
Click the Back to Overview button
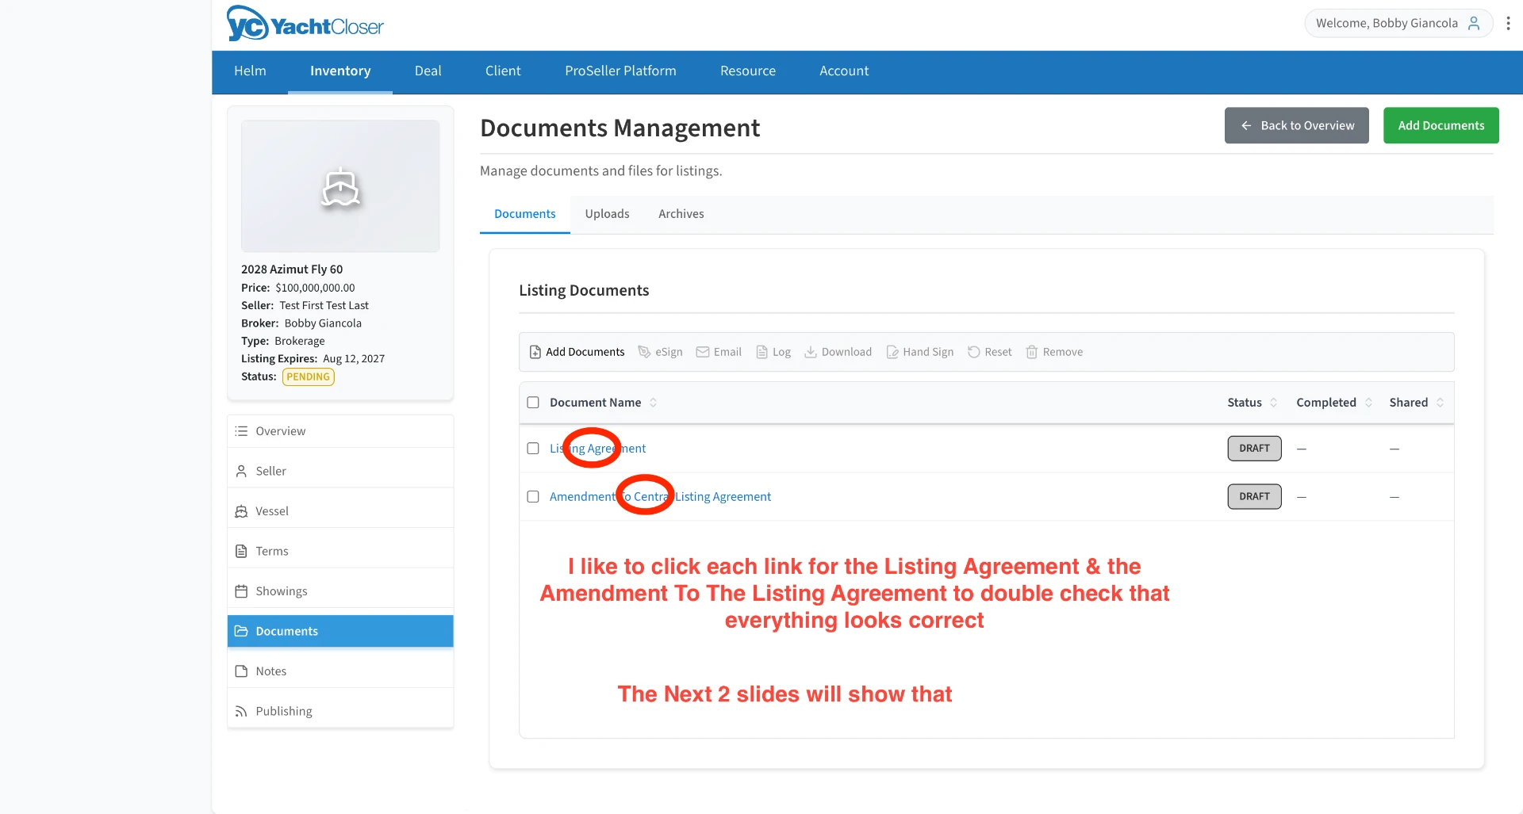(1296, 125)
